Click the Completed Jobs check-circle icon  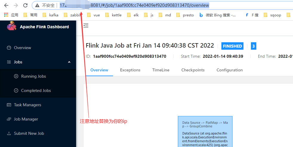click(x=16, y=90)
